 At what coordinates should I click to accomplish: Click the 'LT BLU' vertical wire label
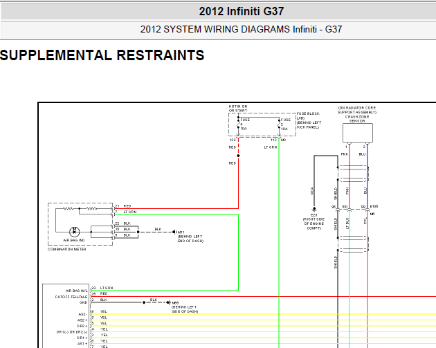click(347, 223)
